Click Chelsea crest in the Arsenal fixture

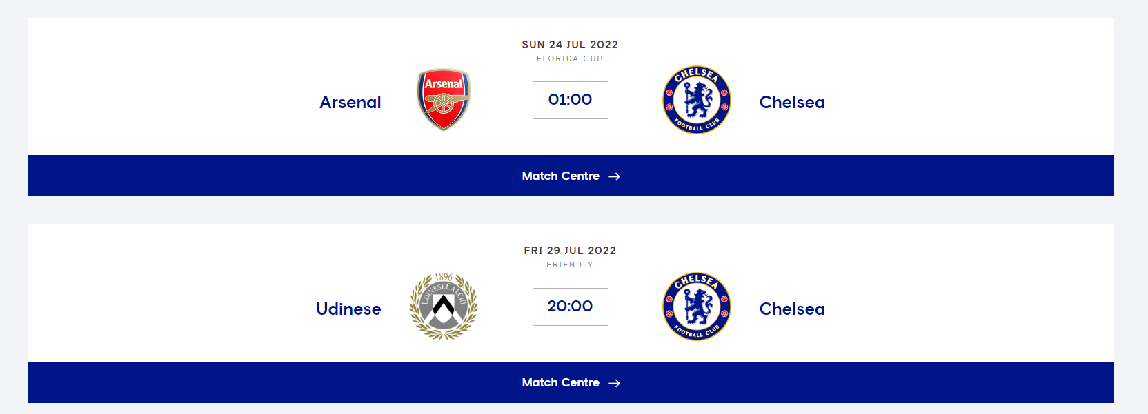coord(697,100)
